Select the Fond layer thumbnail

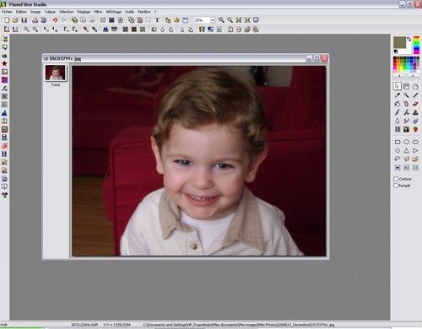(x=56, y=73)
